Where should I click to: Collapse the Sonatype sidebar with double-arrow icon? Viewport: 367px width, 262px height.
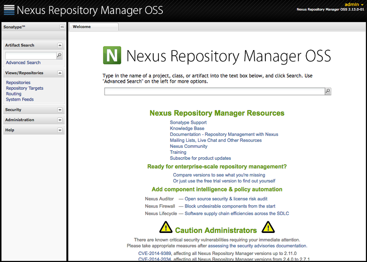coord(62,27)
